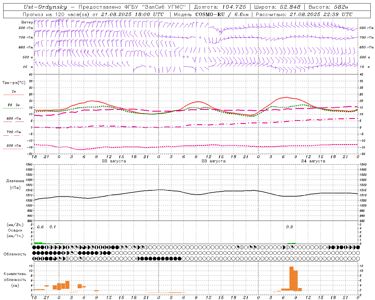
Task: Click the station name "Ust-Ordynsky" in the header
Action: tap(45, 7)
